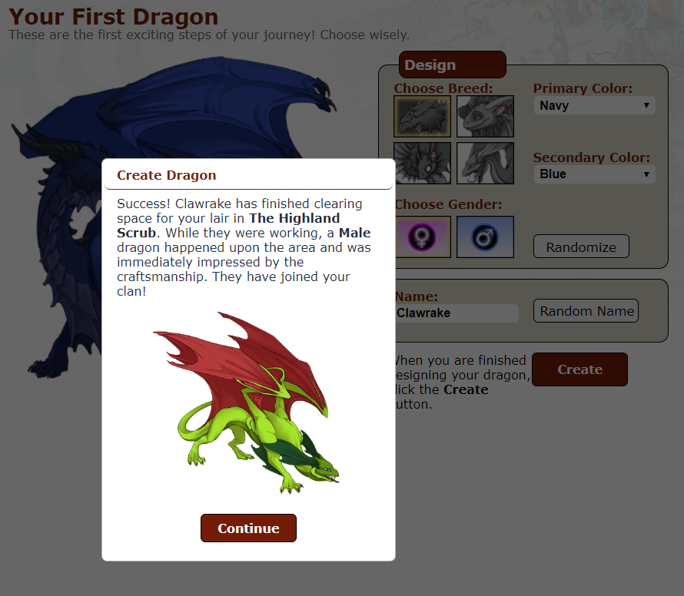Screen dimensions: 684x596
Task: Choose the furry Tundra breed portrait
Action: click(485, 117)
